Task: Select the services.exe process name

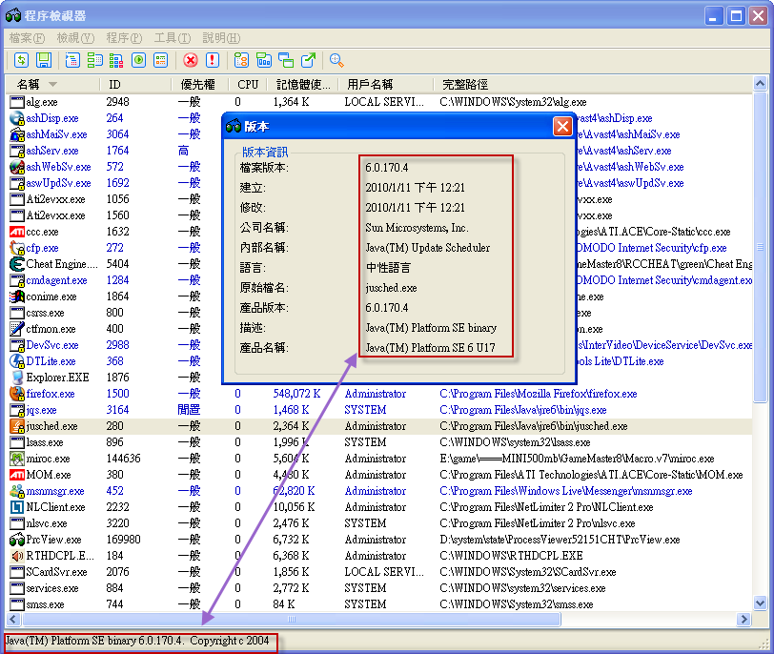Action: click(52, 588)
